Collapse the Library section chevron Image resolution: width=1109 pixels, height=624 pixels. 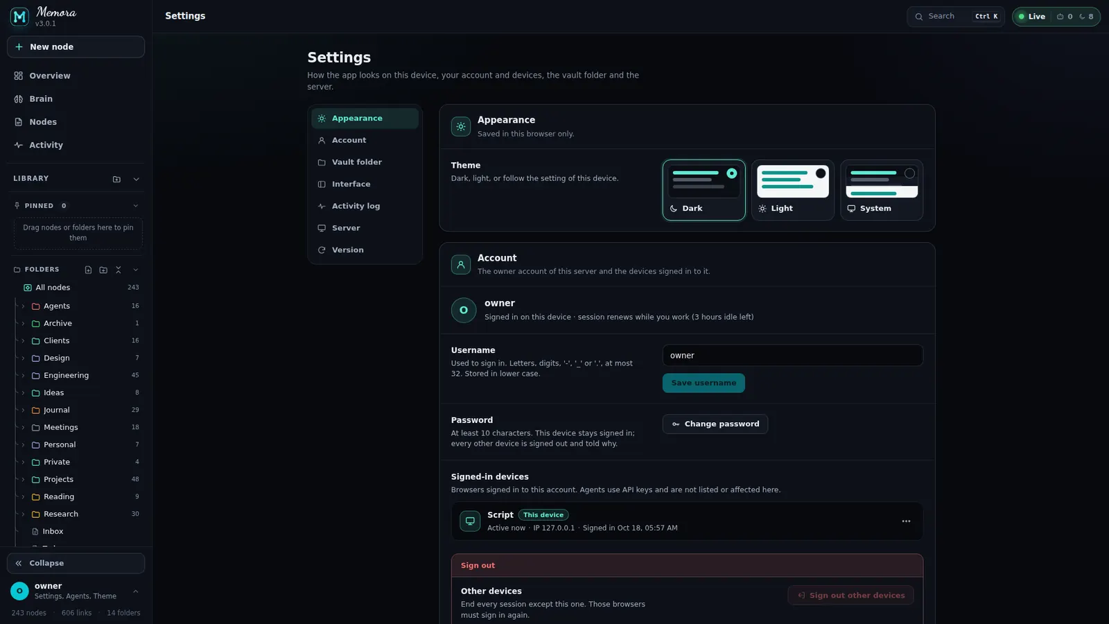click(x=136, y=179)
